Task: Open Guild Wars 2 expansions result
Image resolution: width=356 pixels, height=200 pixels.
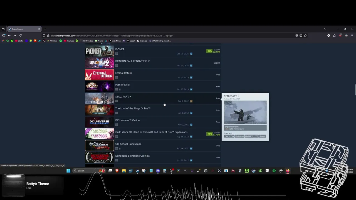Action: (x=153, y=134)
